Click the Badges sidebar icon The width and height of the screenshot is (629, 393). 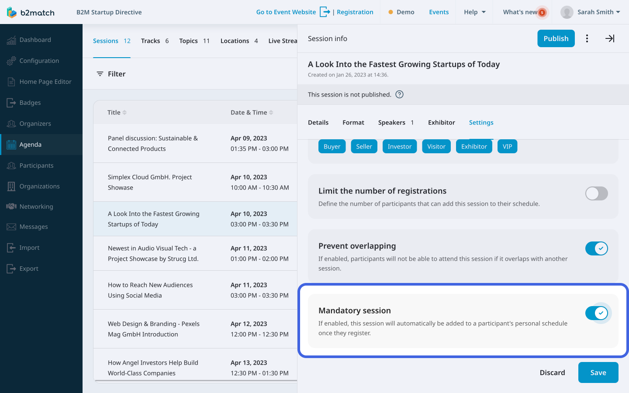coord(11,103)
